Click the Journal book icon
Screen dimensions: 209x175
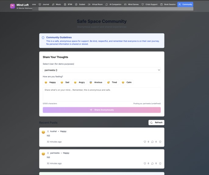(40, 4)
